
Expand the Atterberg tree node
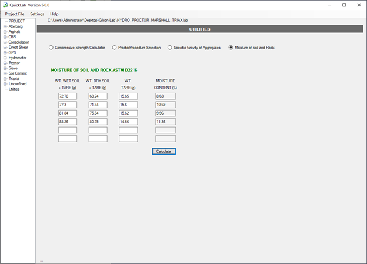point(5,26)
